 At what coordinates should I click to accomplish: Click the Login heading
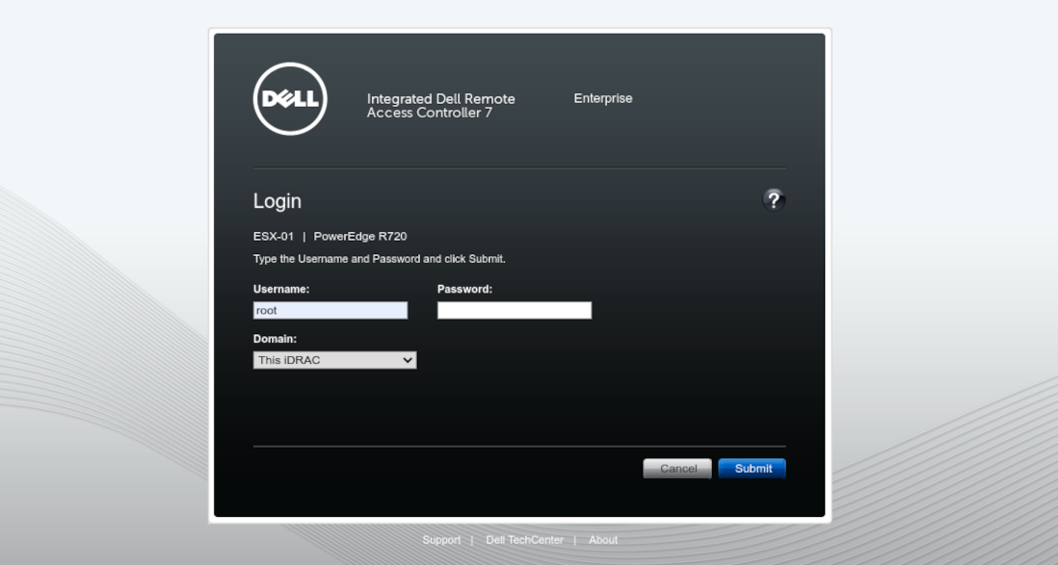pyautogui.click(x=278, y=201)
